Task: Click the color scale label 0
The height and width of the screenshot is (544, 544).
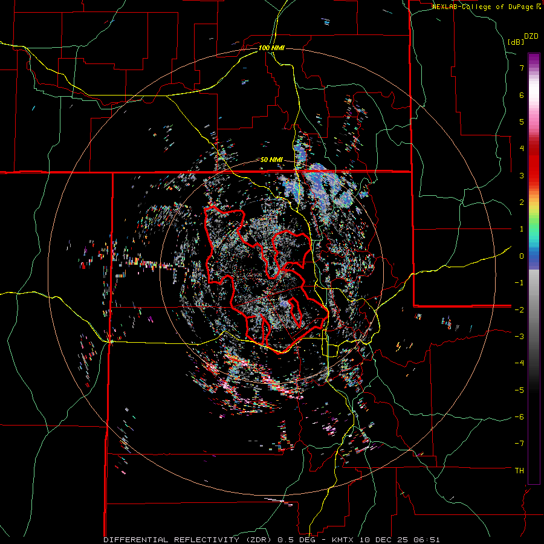Action: coord(522,256)
